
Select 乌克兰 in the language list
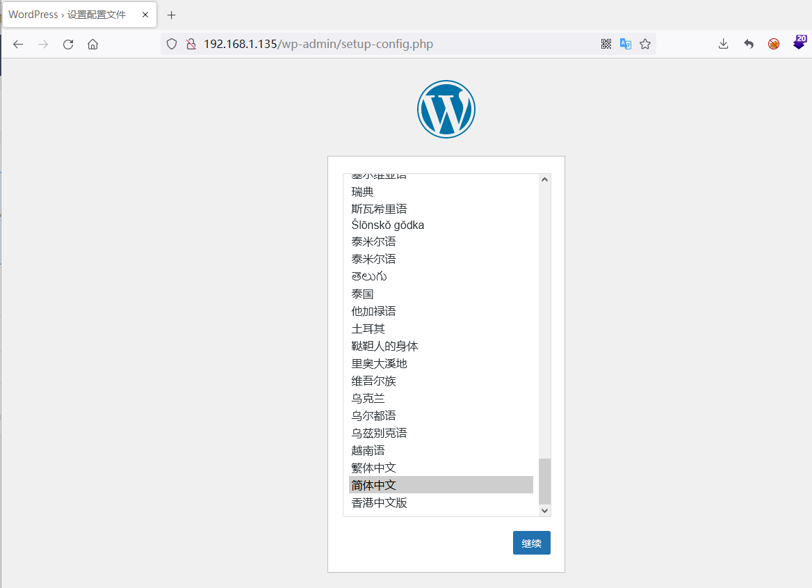pyautogui.click(x=368, y=397)
